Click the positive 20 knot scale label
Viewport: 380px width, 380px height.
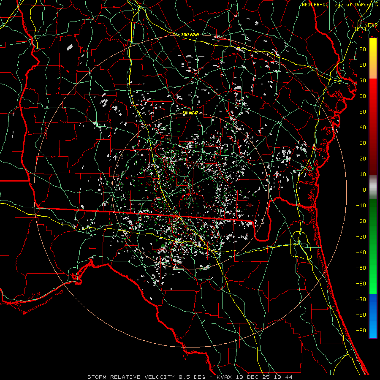coord(363,159)
